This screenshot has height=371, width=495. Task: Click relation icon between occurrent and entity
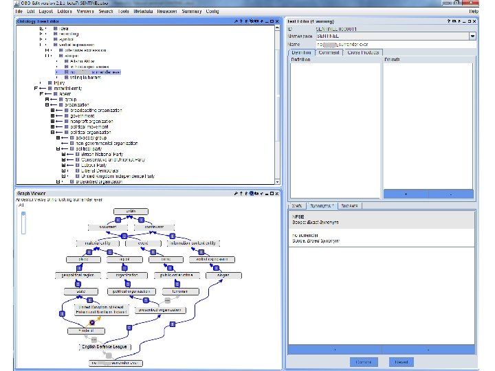click(x=118, y=220)
